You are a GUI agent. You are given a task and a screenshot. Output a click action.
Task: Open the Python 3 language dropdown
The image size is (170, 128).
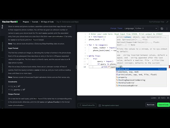146,28
